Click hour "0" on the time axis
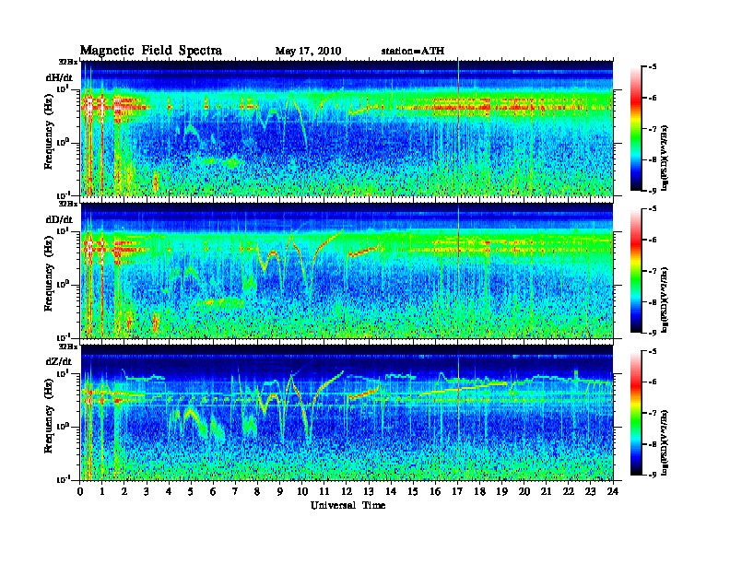Image resolution: width=730 pixels, height=564 pixels. click(80, 492)
